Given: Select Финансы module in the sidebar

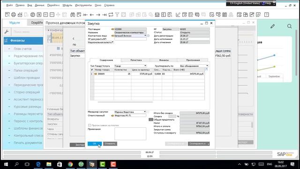Looking at the screenshot, I should pos(23,41).
